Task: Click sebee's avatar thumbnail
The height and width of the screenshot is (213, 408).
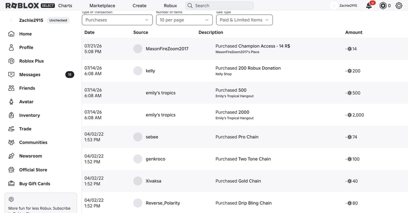Action: pos(138,137)
